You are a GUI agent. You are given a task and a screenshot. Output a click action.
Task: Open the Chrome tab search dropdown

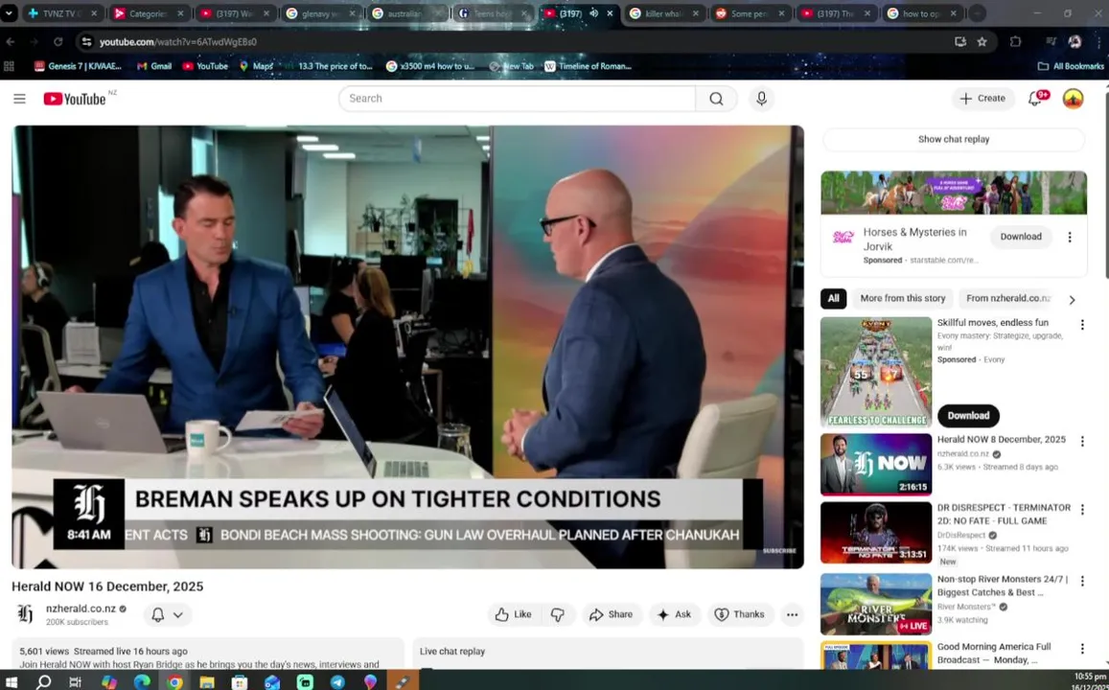9,12
